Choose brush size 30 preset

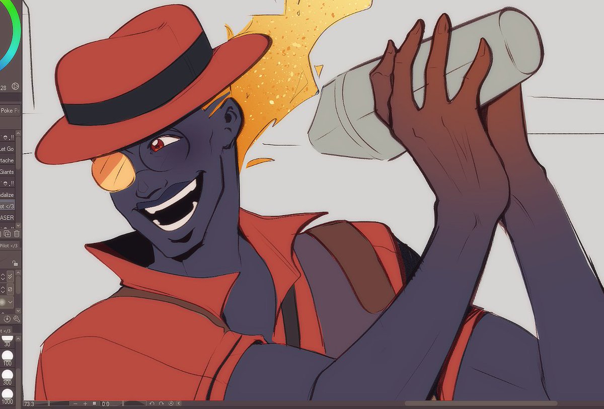click(7, 341)
